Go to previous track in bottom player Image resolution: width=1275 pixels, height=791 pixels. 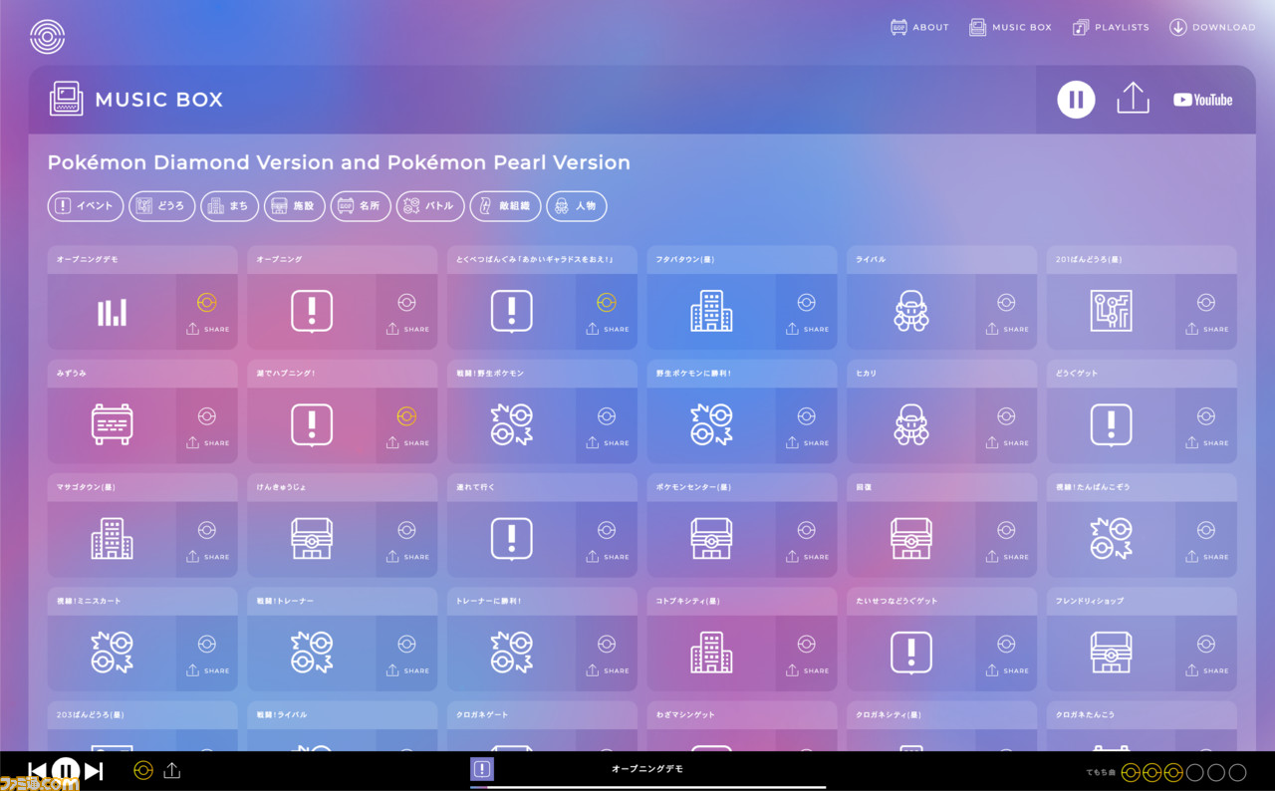pos(37,771)
